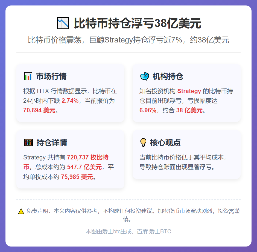Select the 市场行情 card heading

[x=51, y=76]
